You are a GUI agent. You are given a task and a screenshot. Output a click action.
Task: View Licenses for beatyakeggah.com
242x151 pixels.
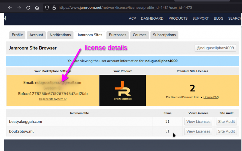[198, 122]
